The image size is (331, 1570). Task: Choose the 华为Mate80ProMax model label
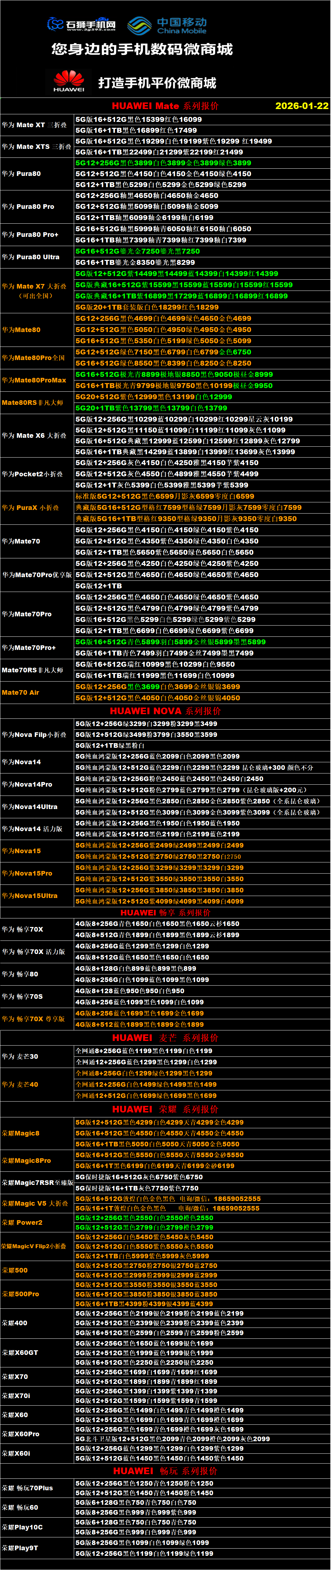pyautogui.click(x=34, y=380)
